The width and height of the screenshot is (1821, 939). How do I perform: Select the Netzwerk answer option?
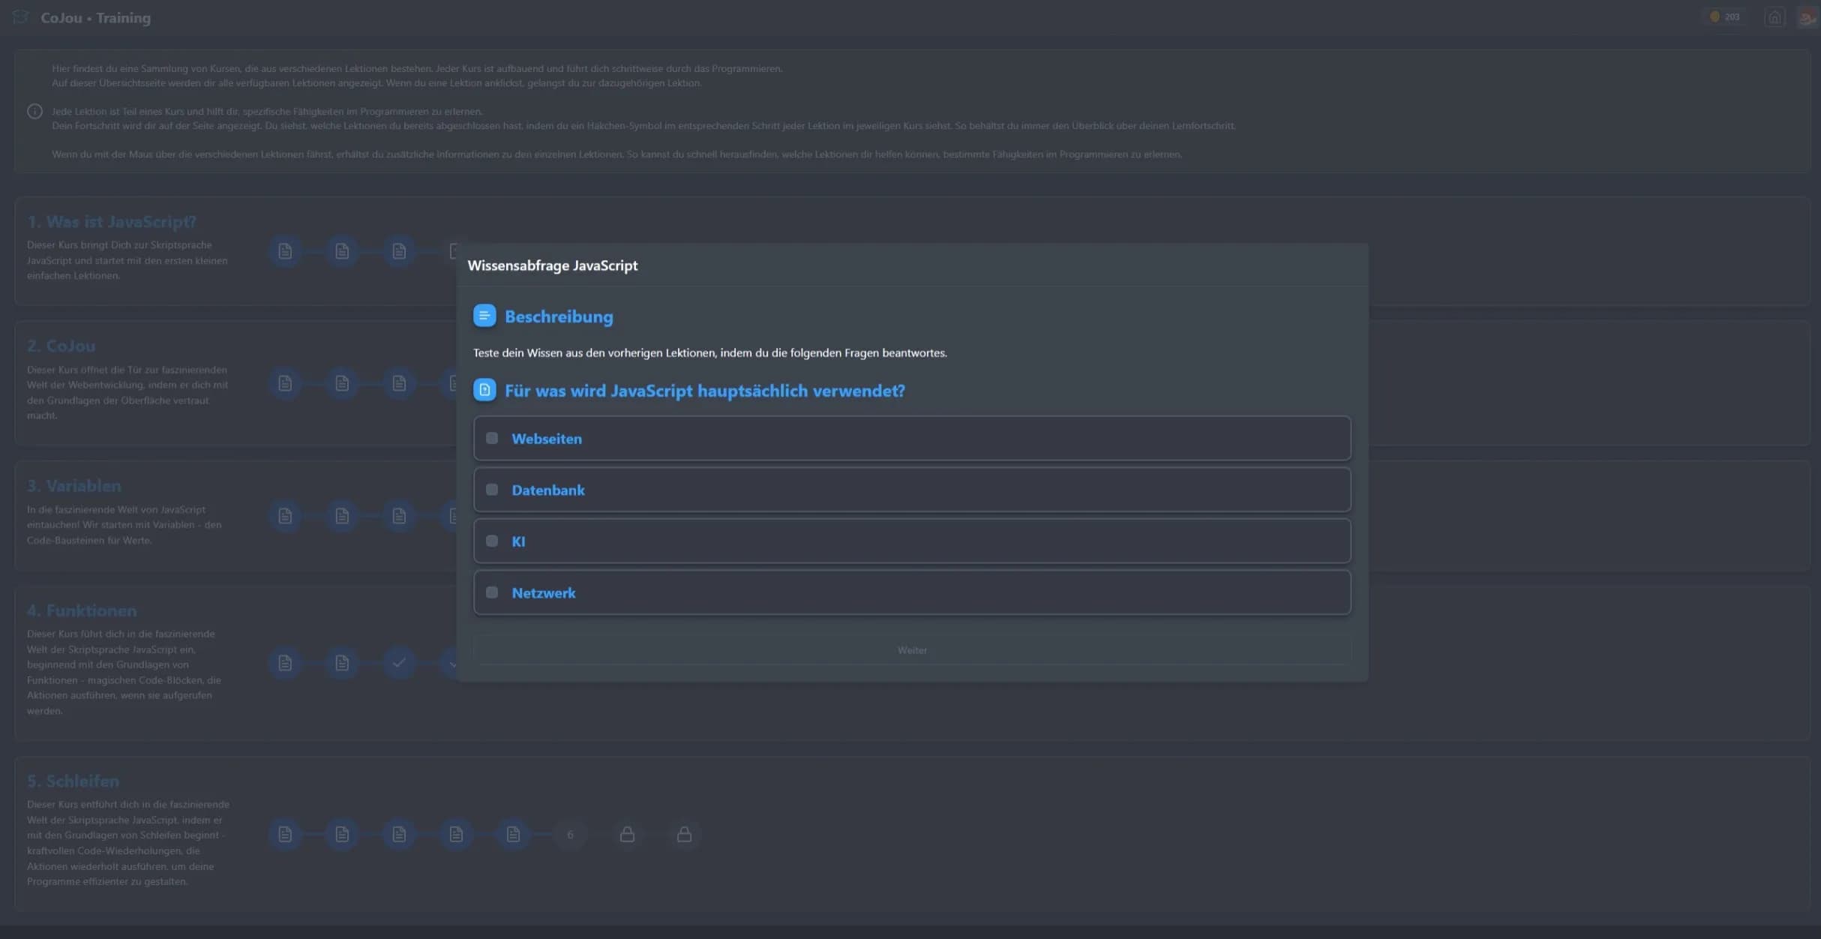pyautogui.click(x=912, y=592)
